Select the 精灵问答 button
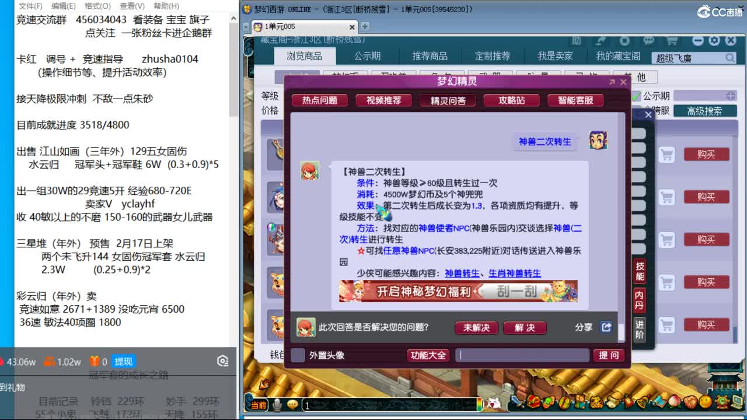 tap(448, 100)
